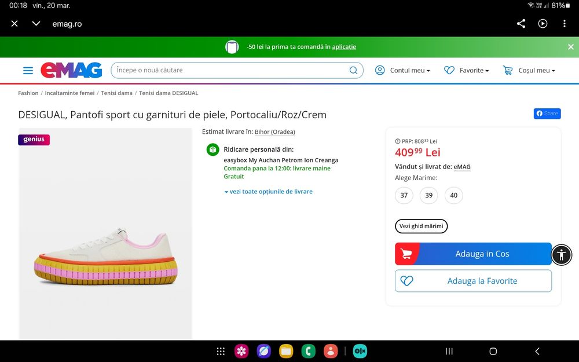The image size is (579, 362).
Task: Tap 'Adauga in Cos' button
Action: tap(474, 254)
